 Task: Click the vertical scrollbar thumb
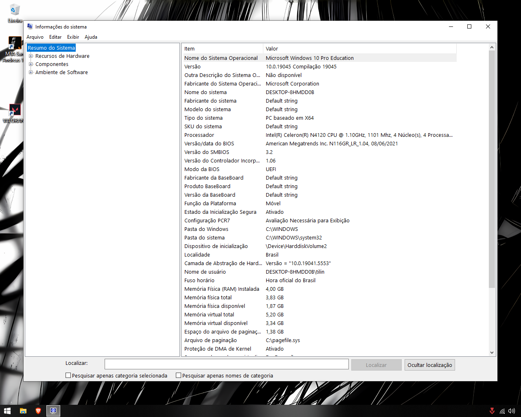492,169
